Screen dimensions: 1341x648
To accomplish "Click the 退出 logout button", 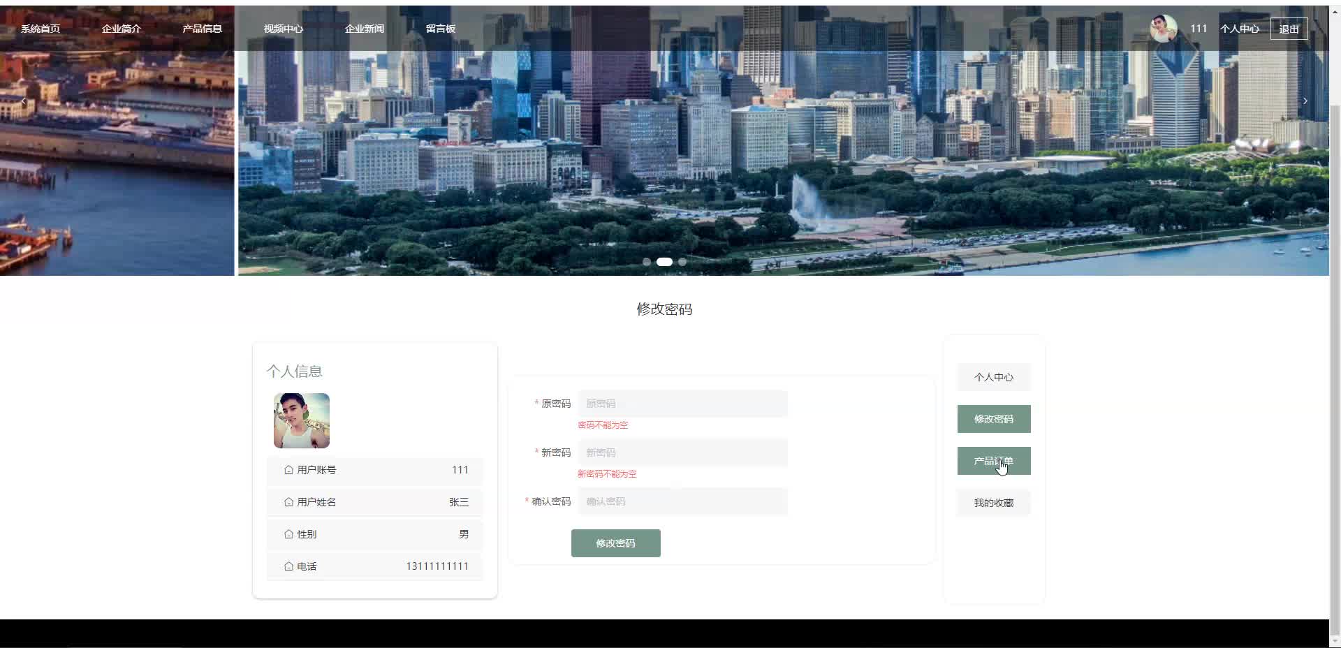I will [x=1289, y=29].
